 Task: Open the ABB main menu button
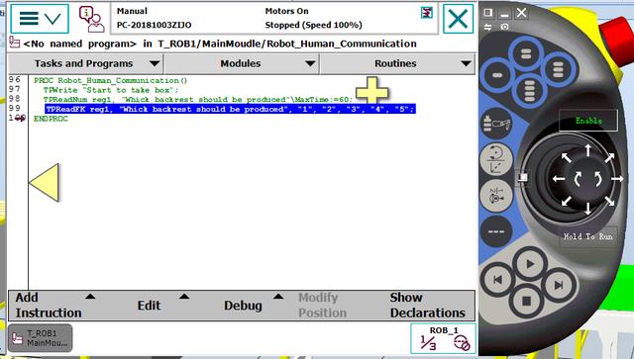click(x=40, y=19)
